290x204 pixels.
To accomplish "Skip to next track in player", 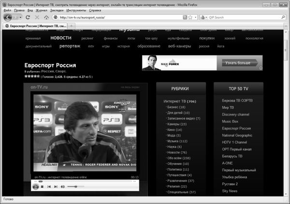I will (55, 186).
